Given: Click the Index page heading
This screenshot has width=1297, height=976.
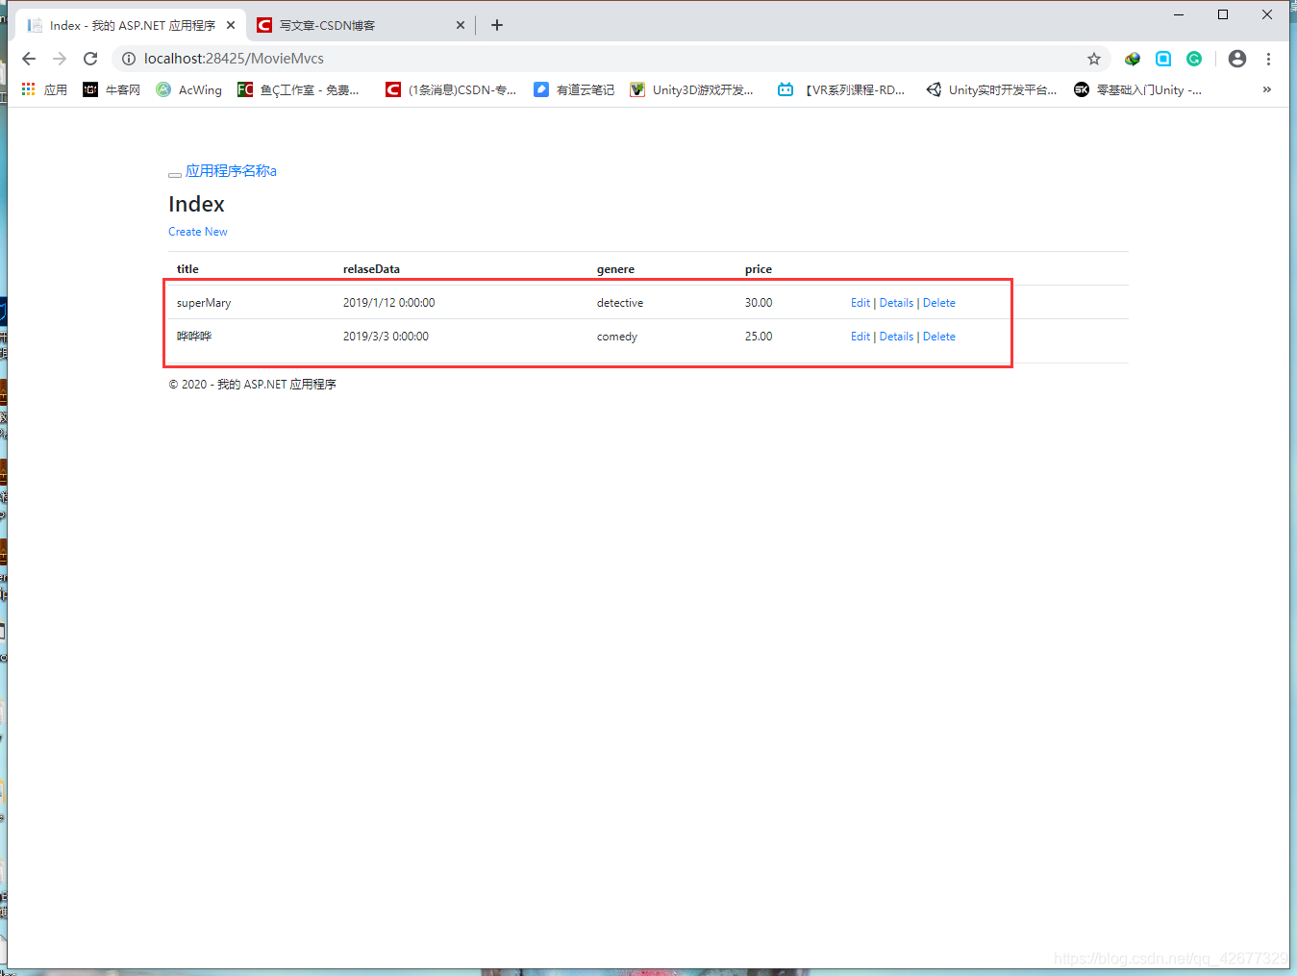Looking at the screenshot, I should pyautogui.click(x=196, y=204).
